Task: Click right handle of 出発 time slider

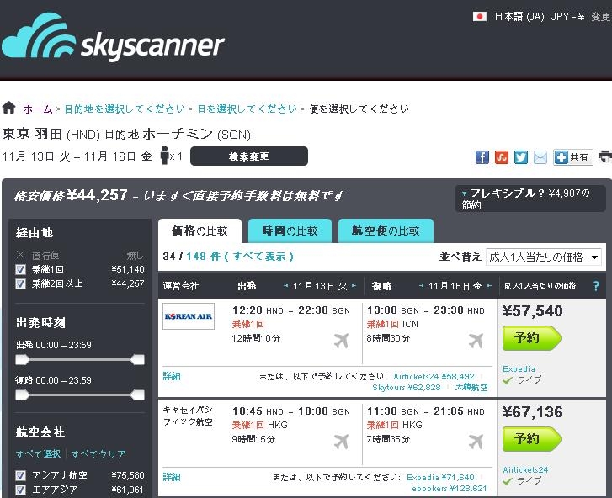Action: click(x=138, y=359)
